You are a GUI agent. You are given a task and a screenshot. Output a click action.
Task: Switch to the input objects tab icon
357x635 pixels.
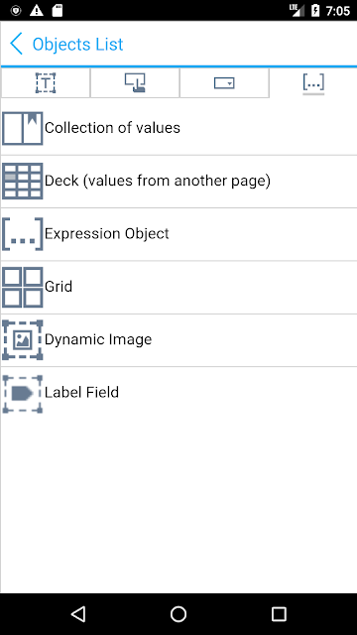pos(135,83)
